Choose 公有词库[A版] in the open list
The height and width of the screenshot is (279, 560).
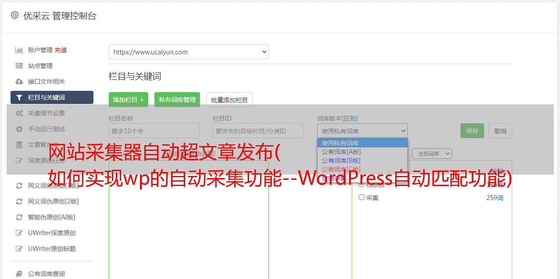coord(362,152)
